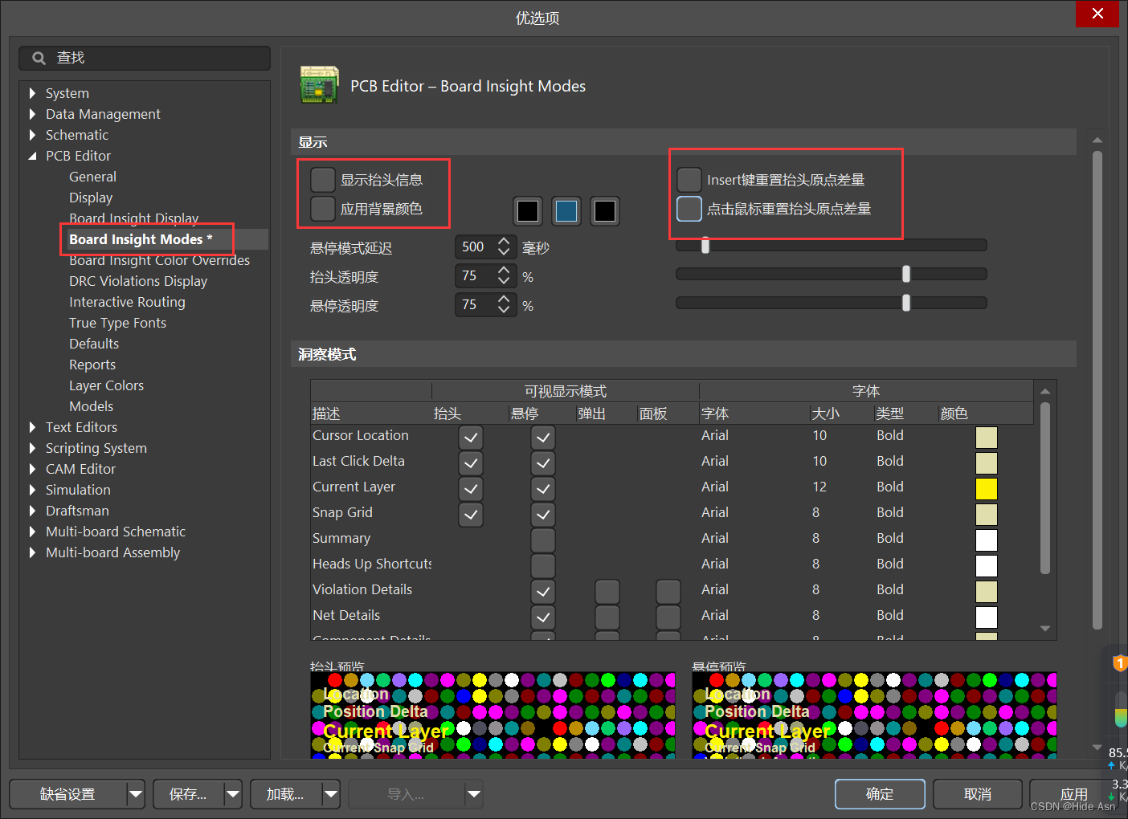The width and height of the screenshot is (1128, 819).
Task: Open Models page
Action: click(x=91, y=406)
